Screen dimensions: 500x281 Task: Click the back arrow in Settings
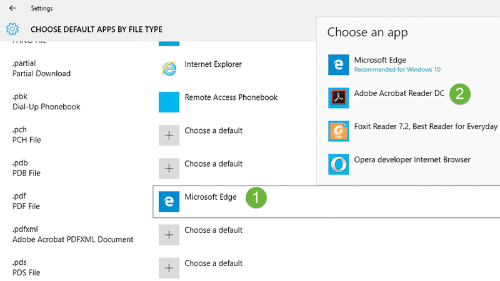[x=12, y=8]
